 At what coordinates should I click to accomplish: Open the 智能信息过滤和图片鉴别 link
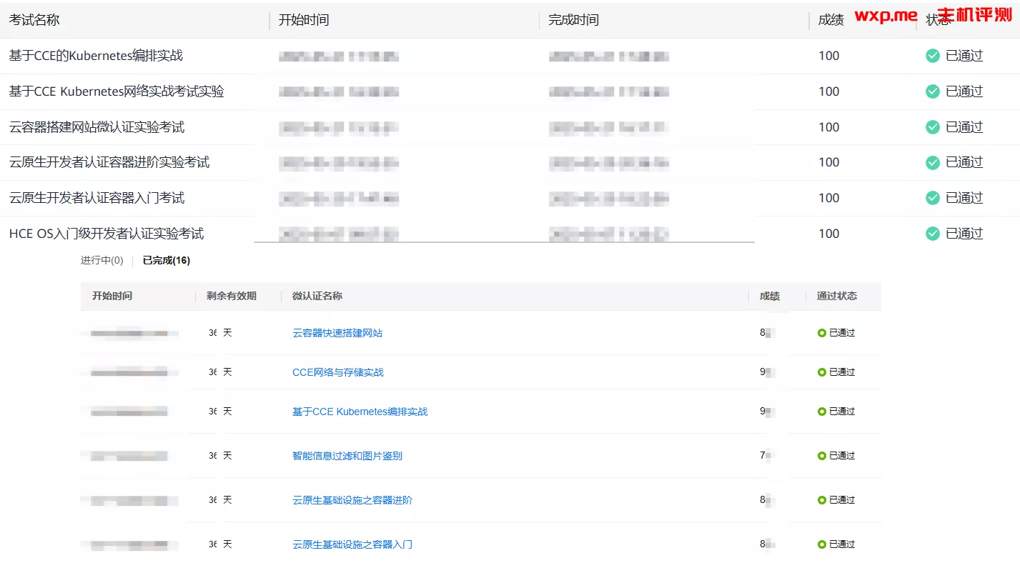pos(347,456)
